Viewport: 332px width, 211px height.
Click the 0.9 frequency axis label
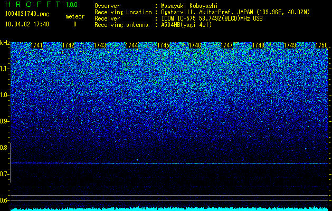pyautogui.click(x=4, y=121)
